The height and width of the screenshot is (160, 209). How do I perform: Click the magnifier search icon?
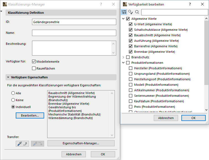click(x=137, y=12)
